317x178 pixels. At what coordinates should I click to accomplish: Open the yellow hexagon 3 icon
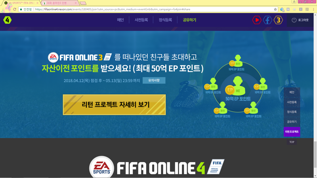(x=278, y=20)
